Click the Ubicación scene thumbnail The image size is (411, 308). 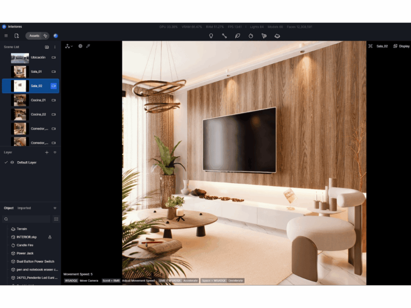(x=20, y=58)
